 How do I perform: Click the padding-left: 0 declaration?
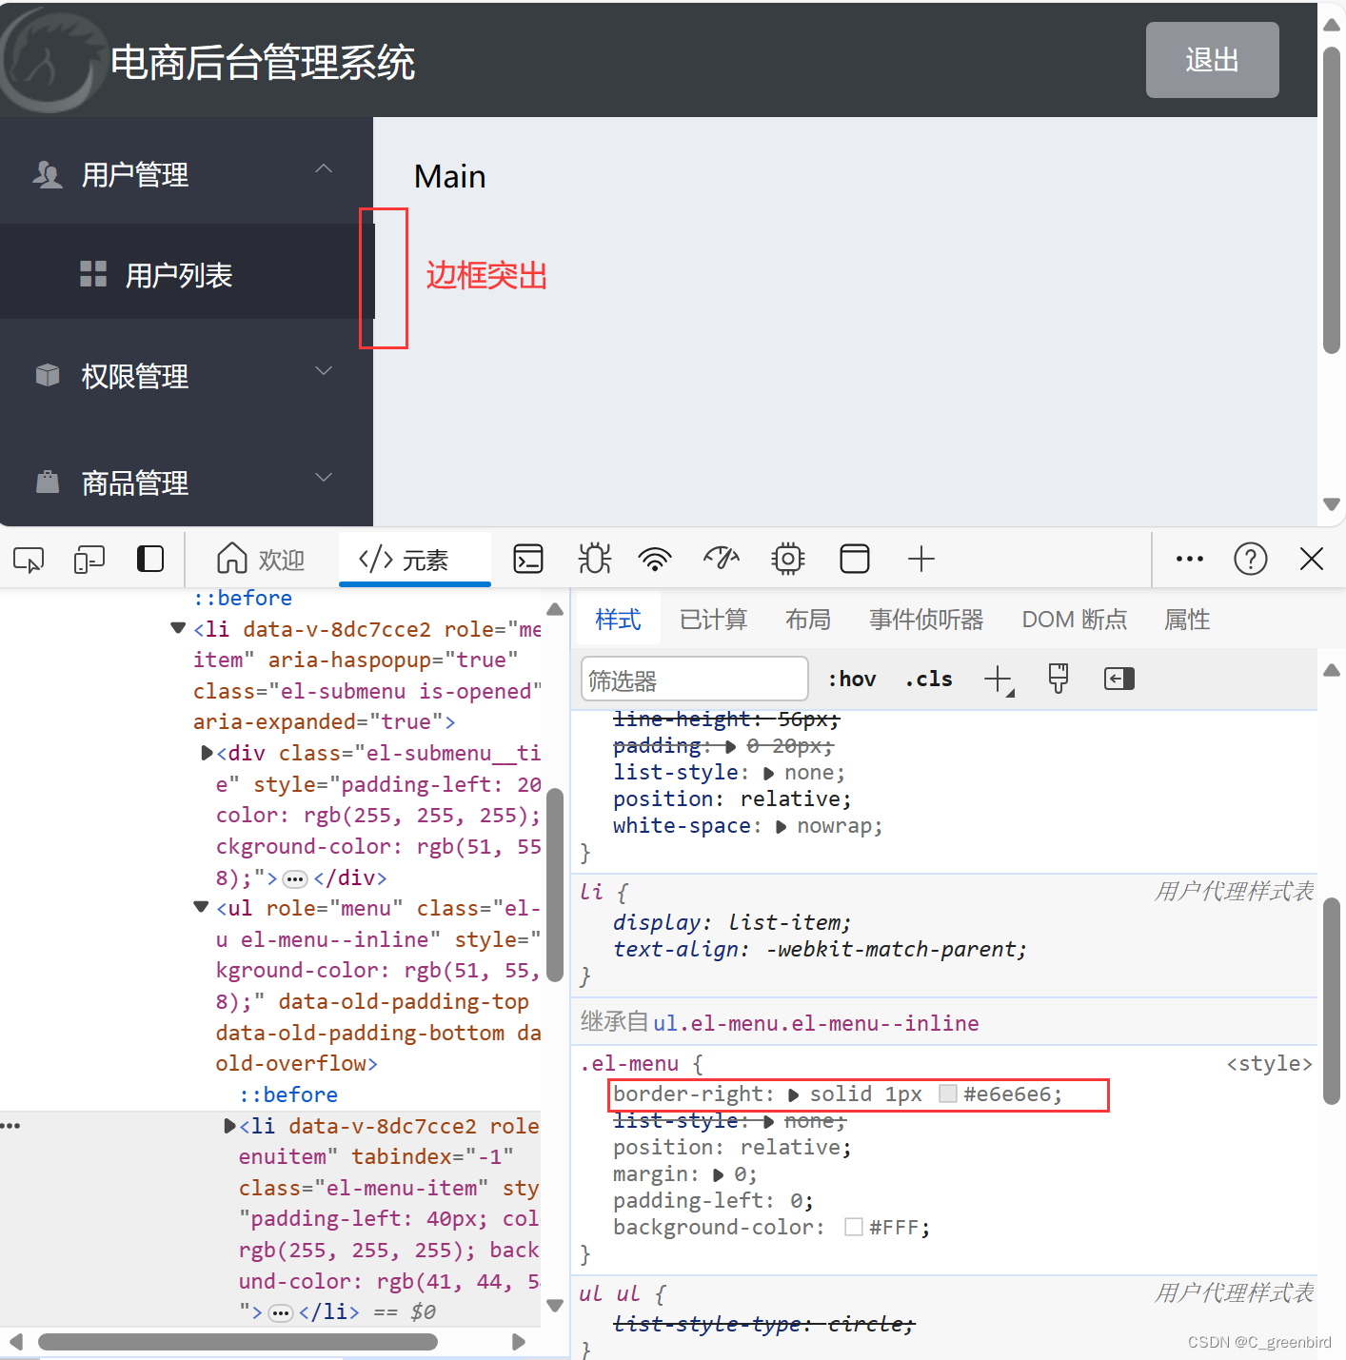713,1201
